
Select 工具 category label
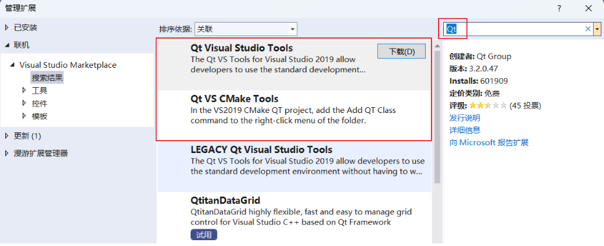coord(39,91)
